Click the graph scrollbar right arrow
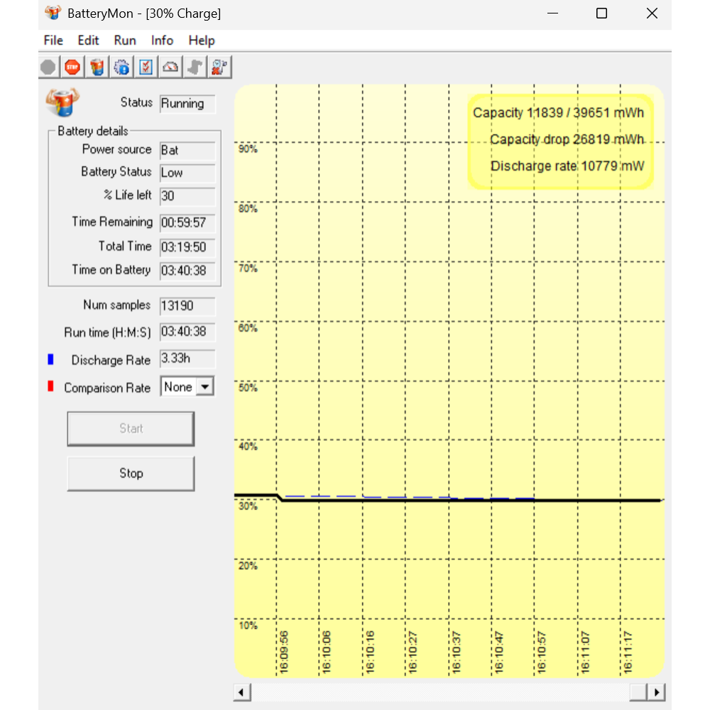 pyautogui.click(x=657, y=692)
